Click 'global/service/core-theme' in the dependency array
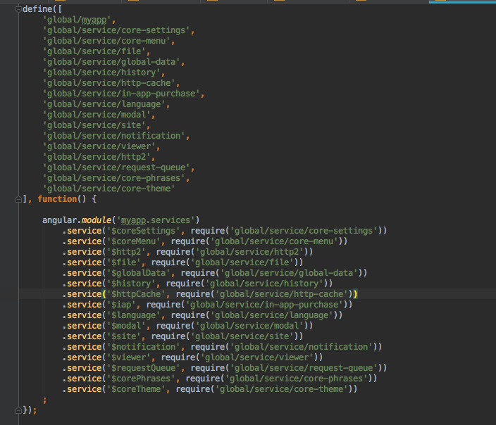The height and width of the screenshot is (425, 496). pos(109,189)
